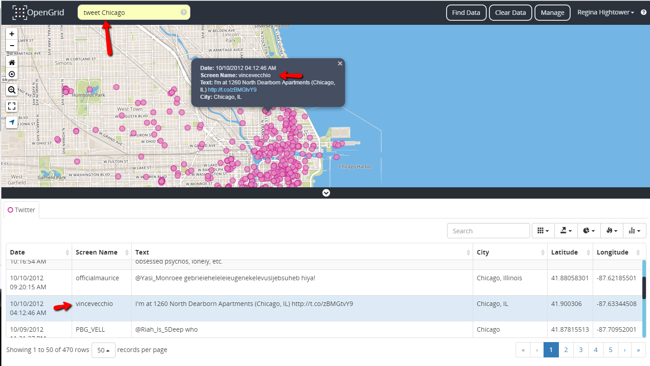This screenshot has width=650, height=366.
Task: Click the 'tweet Chicago' query input field
Action: tap(134, 13)
